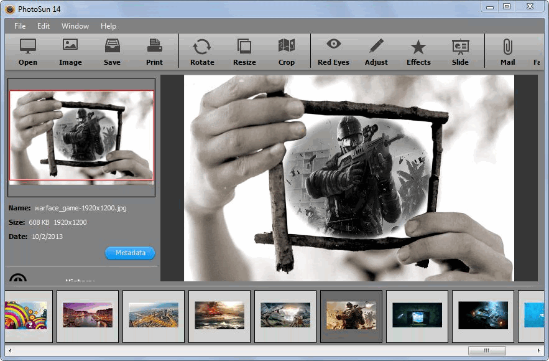The height and width of the screenshot is (361, 549).
Task: Open the Window menu
Action: coord(75,26)
